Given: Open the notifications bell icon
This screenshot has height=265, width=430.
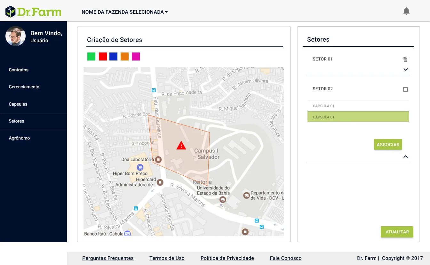Looking at the screenshot, I should [406, 11].
